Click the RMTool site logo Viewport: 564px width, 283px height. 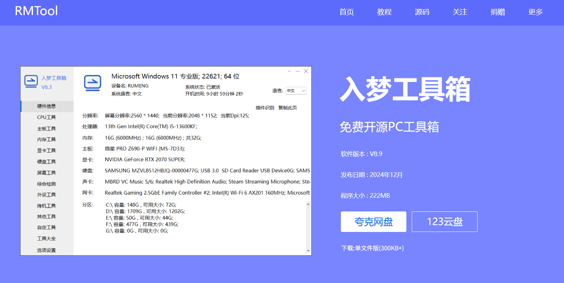[x=36, y=11]
